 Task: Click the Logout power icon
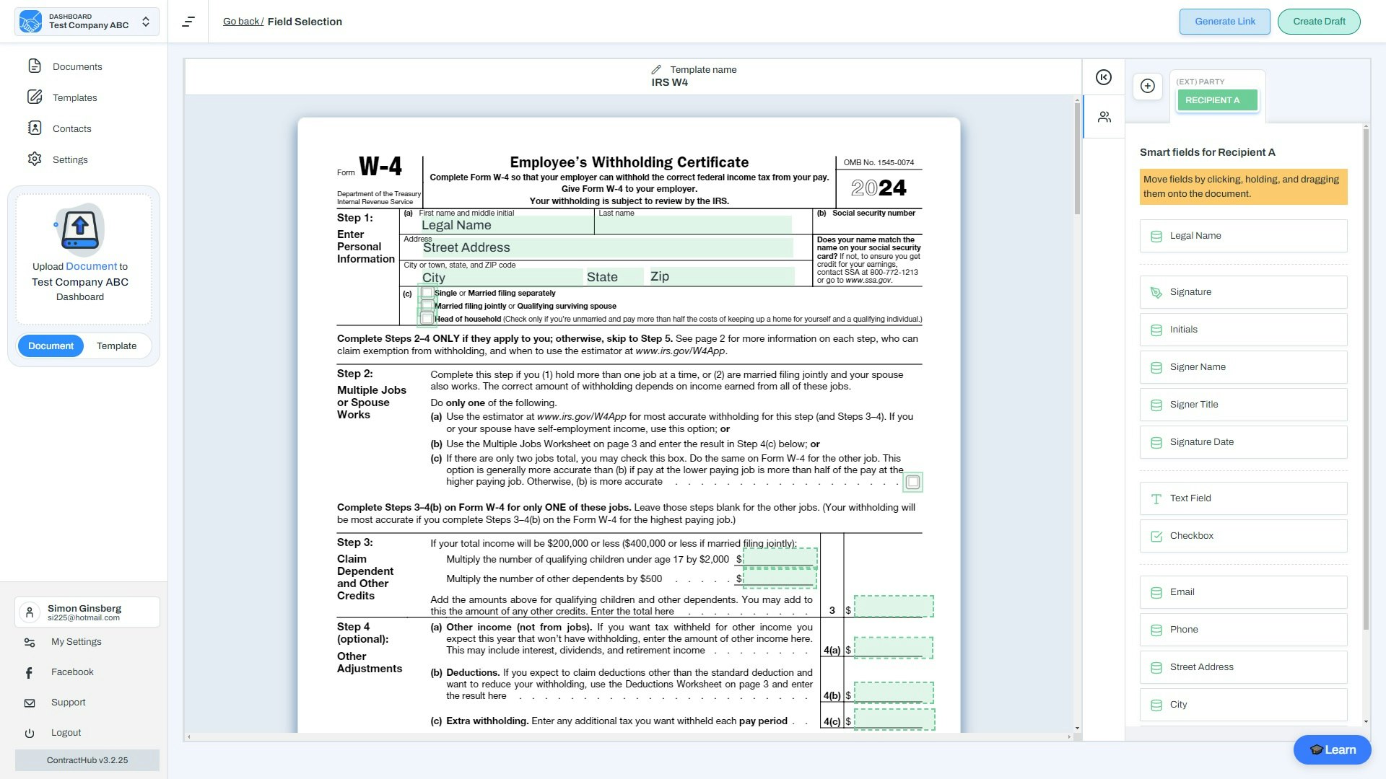30,733
